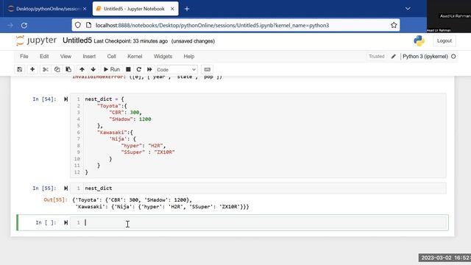The image size is (471, 265).
Task: Cut selected cells with the scissors icon
Action: (x=46, y=69)
